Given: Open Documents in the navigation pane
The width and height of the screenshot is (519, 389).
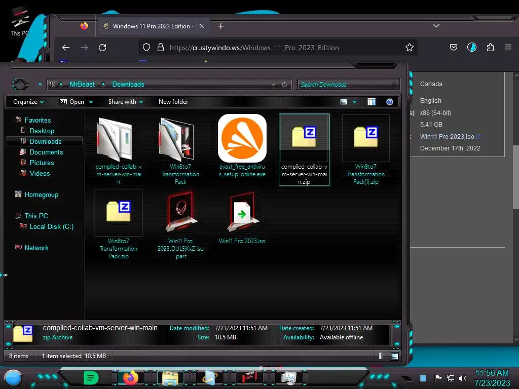Looking at the screenshot, I should pyautogui.click(x=46, y=152).
